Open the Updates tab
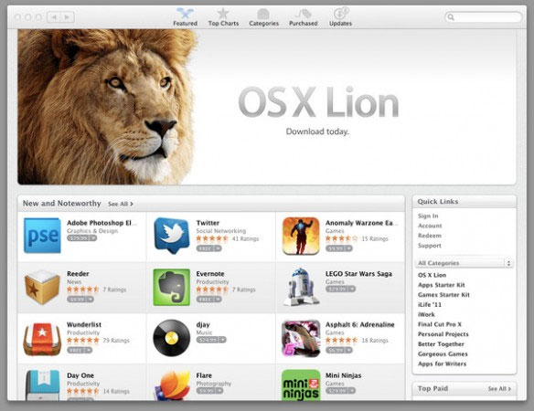Image resolution: width=534 pixels, height=411 pixels. click(340, 17)
